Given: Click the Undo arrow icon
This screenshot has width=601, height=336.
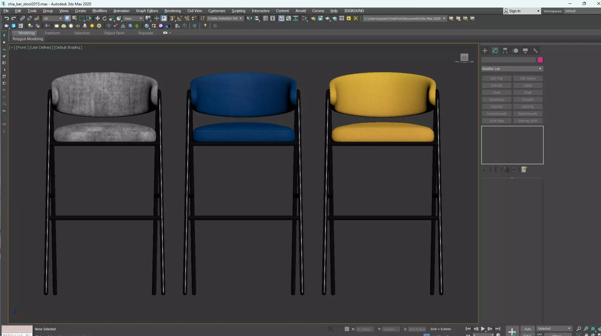Looking at the screenshot, I should (x=6, y=18).
